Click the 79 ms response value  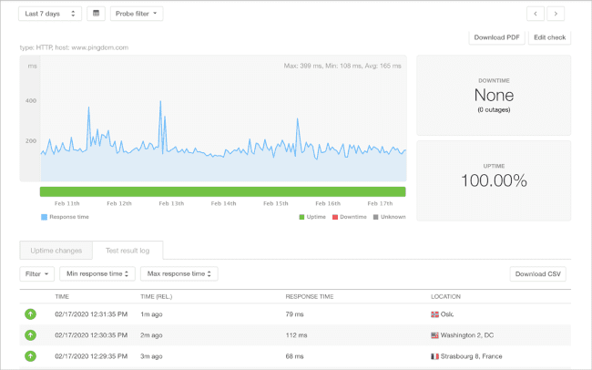(294, 314)
